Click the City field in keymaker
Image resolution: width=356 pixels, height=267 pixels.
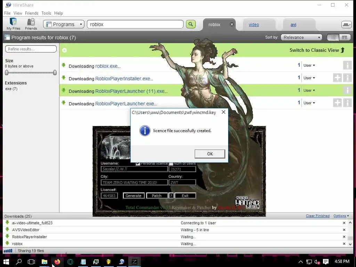134,182
